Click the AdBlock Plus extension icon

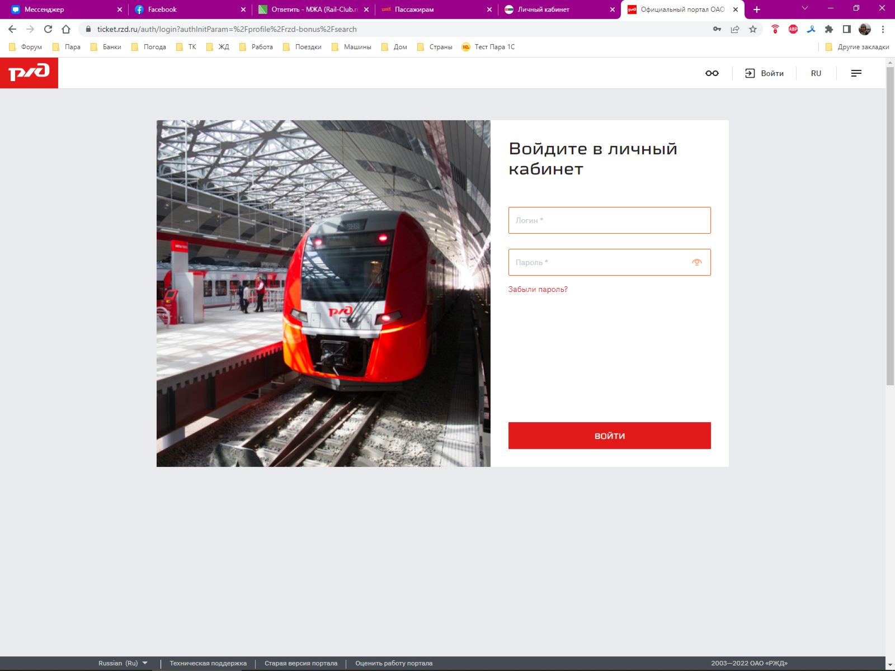pyautogui.click(x=793, y=29)
